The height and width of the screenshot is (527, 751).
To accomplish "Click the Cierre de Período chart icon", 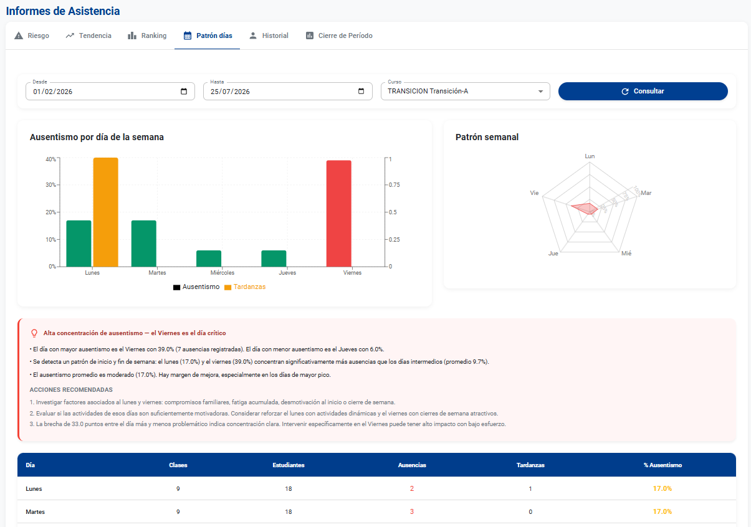I will (x=309, y=36).
